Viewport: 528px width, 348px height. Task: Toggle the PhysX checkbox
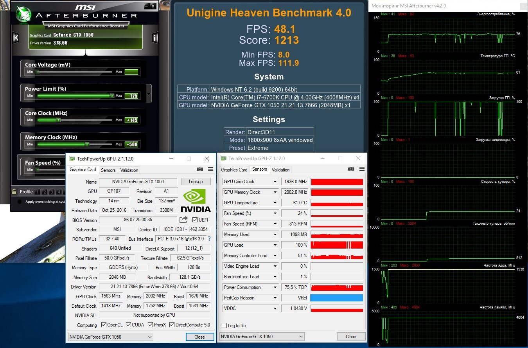click(x=149, y=325)
